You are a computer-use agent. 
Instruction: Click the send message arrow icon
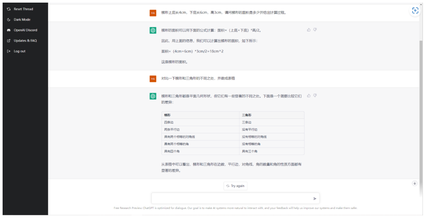tap(315, 199)
